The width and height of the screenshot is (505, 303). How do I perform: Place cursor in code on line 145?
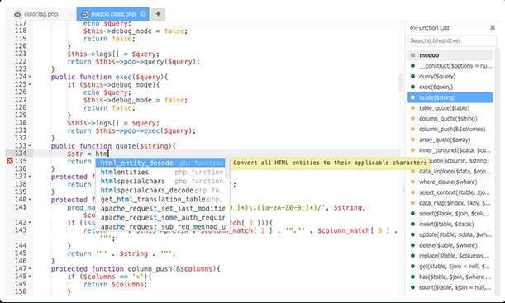[121, 253]
